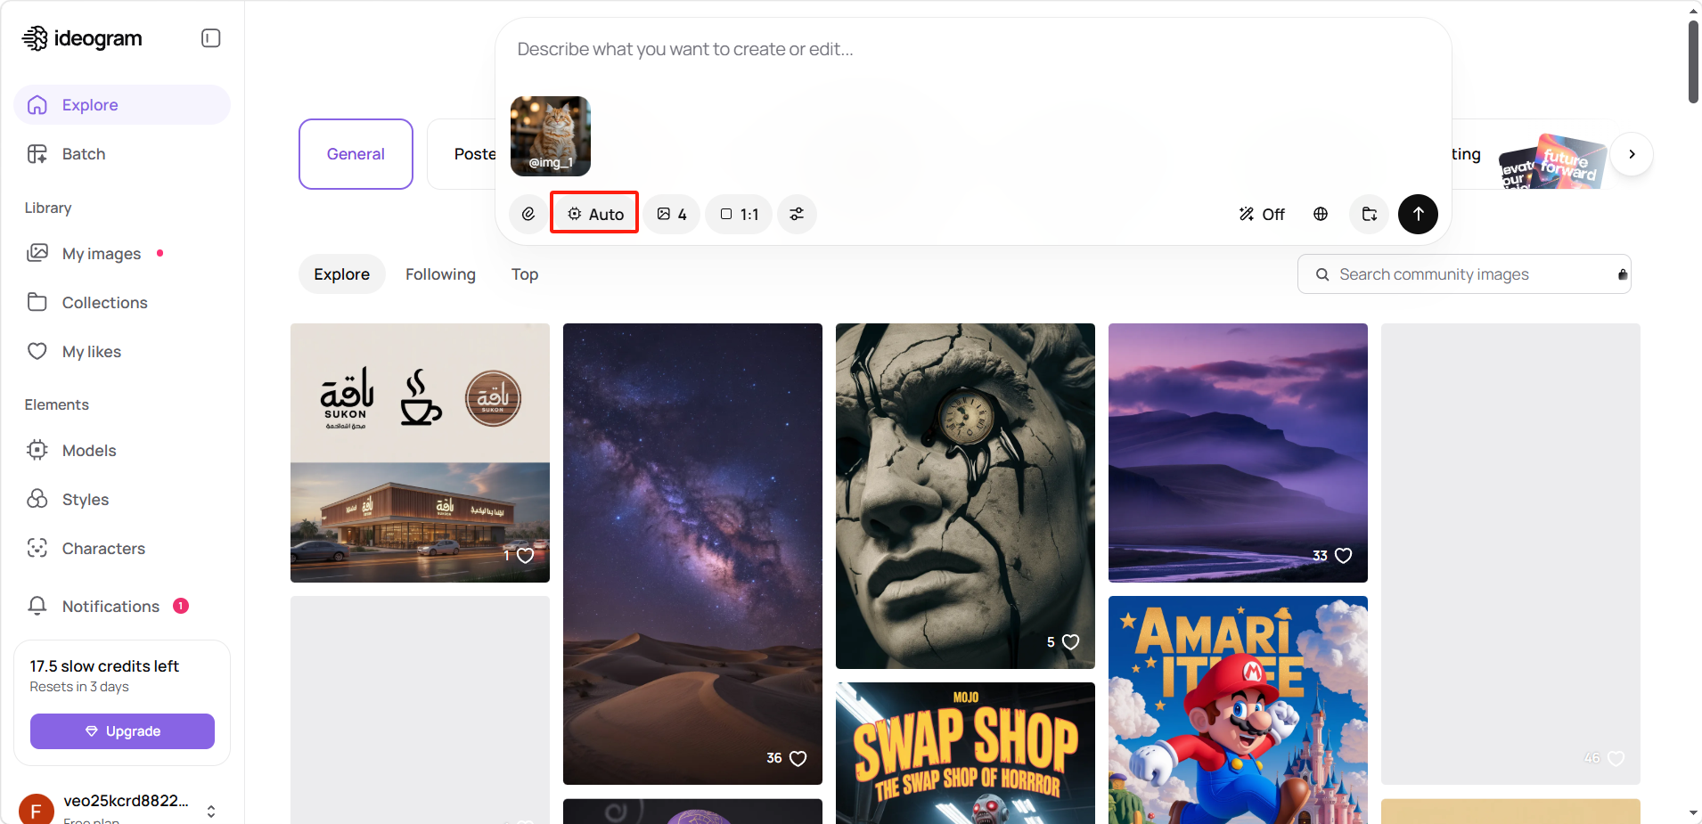
Task: Expand the account switcher arrows
Action: click(x=211, y=811)
